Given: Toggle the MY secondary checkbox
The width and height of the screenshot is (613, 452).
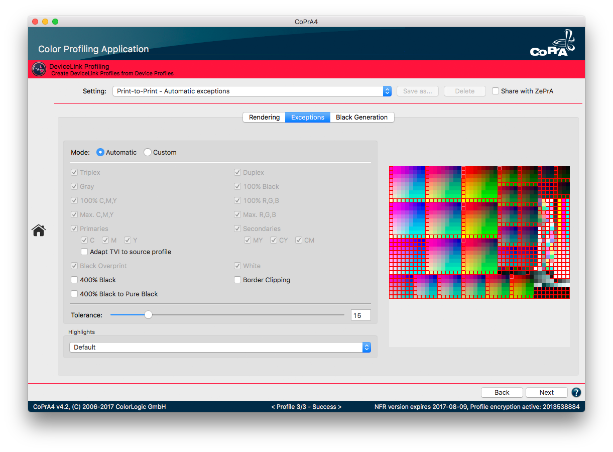Looking at the screenshot, I should (248, 240).
